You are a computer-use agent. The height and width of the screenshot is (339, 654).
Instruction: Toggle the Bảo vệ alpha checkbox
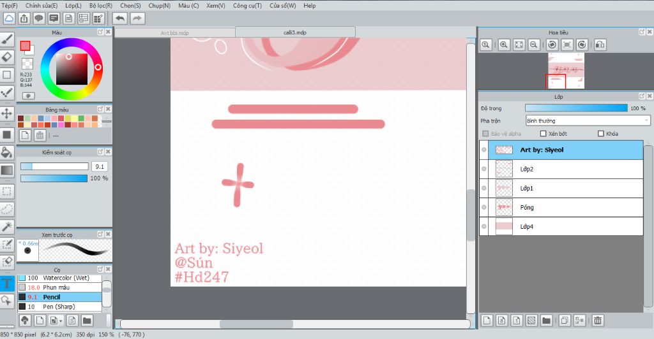coord(485,134)
